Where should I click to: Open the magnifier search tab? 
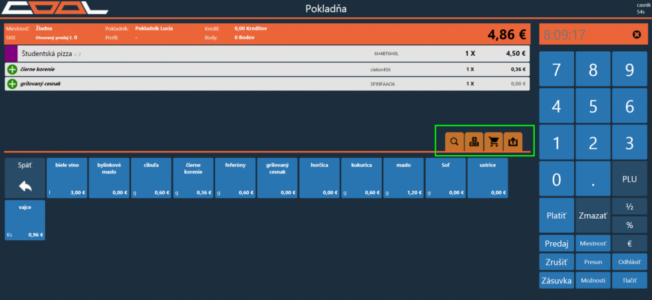pos(454,142)
